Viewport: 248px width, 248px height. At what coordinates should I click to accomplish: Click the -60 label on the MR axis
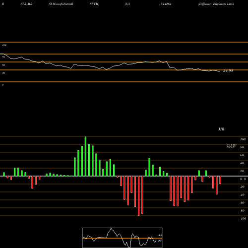(242, 203)
